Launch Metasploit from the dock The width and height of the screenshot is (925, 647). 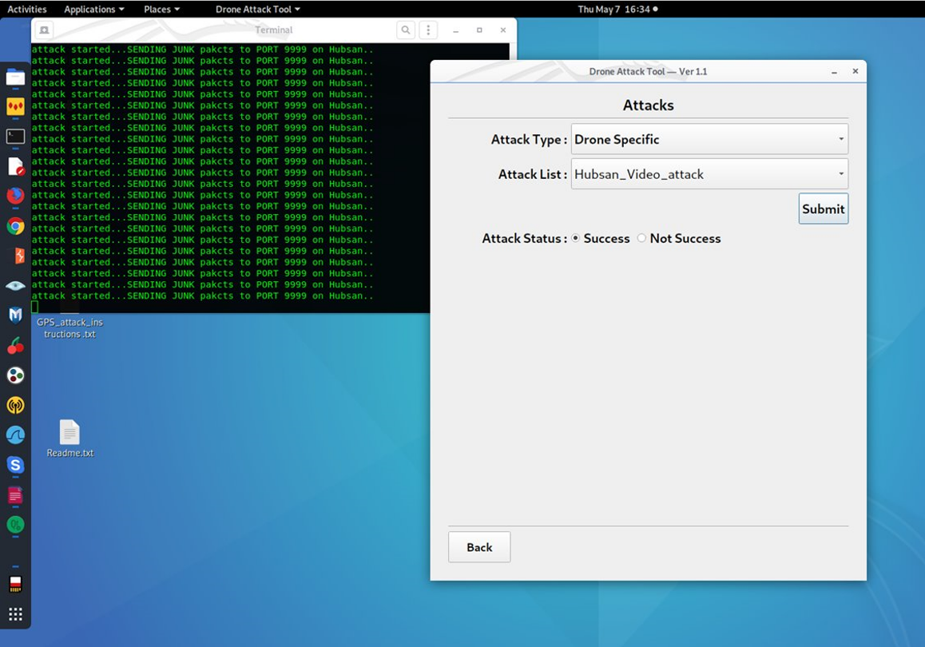click(15, 315)
